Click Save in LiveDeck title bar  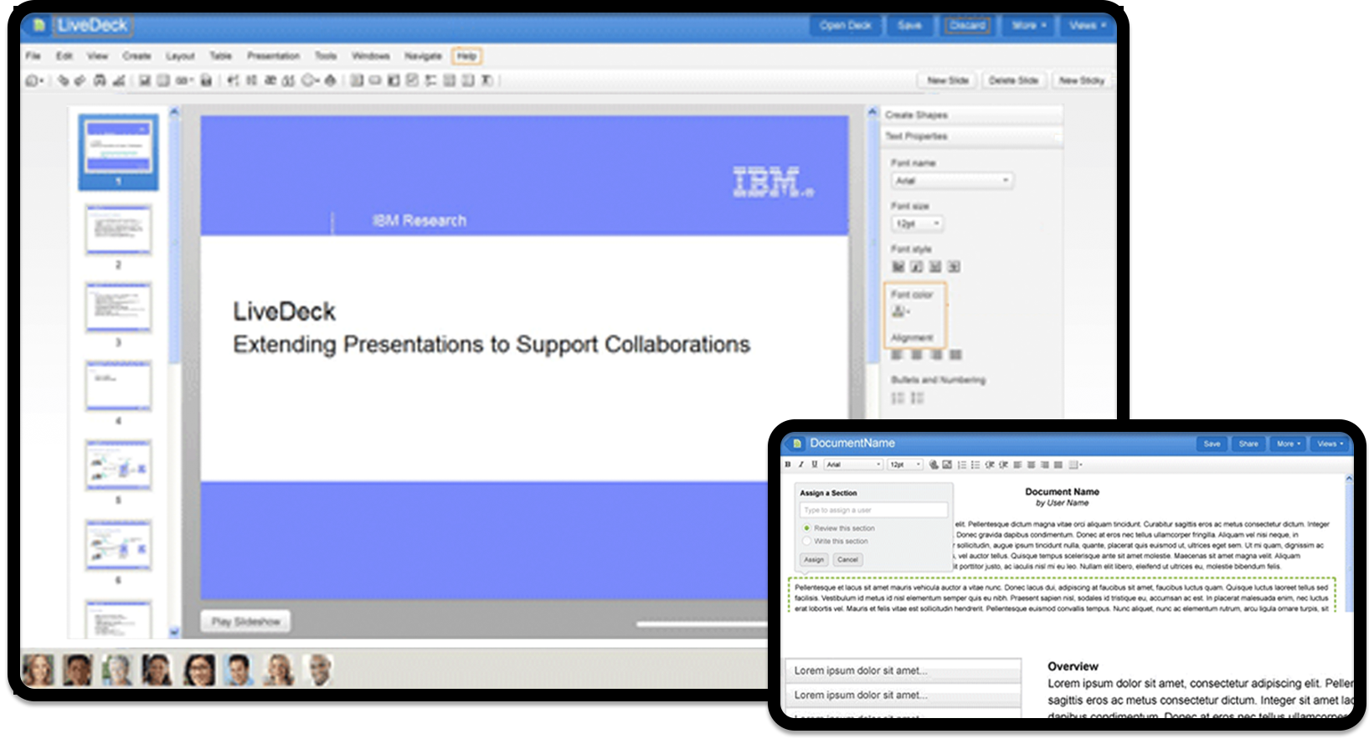click(x=910, y=25)
